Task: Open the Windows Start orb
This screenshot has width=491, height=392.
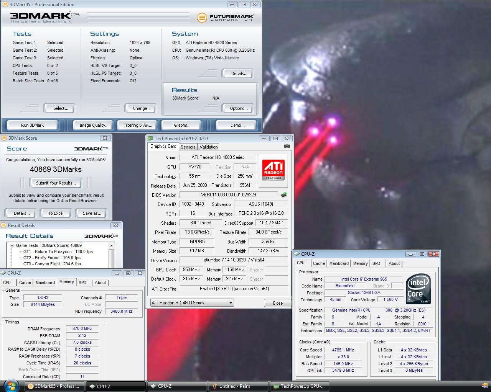Action: tap(10, 385)
